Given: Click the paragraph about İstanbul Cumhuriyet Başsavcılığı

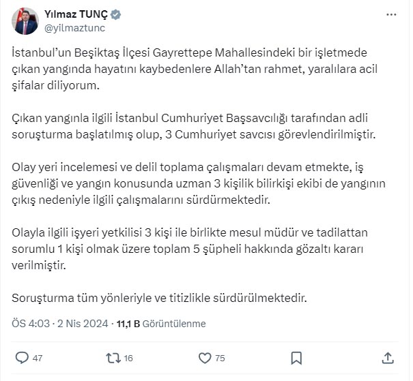Looking at the screenshot, I should pos(194,126).
